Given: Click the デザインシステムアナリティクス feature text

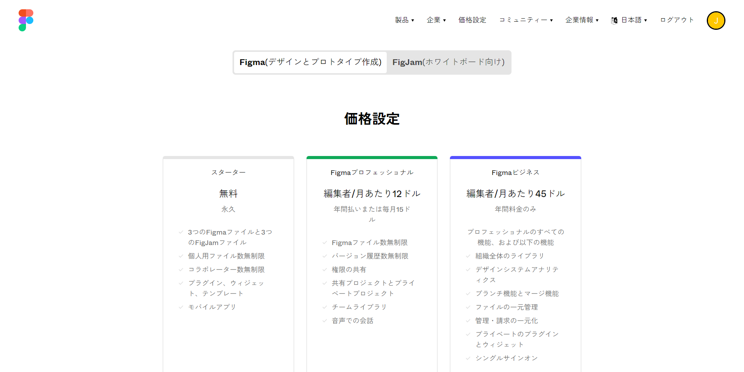Looking at the screenshot, I should click(x=517, y=274).
